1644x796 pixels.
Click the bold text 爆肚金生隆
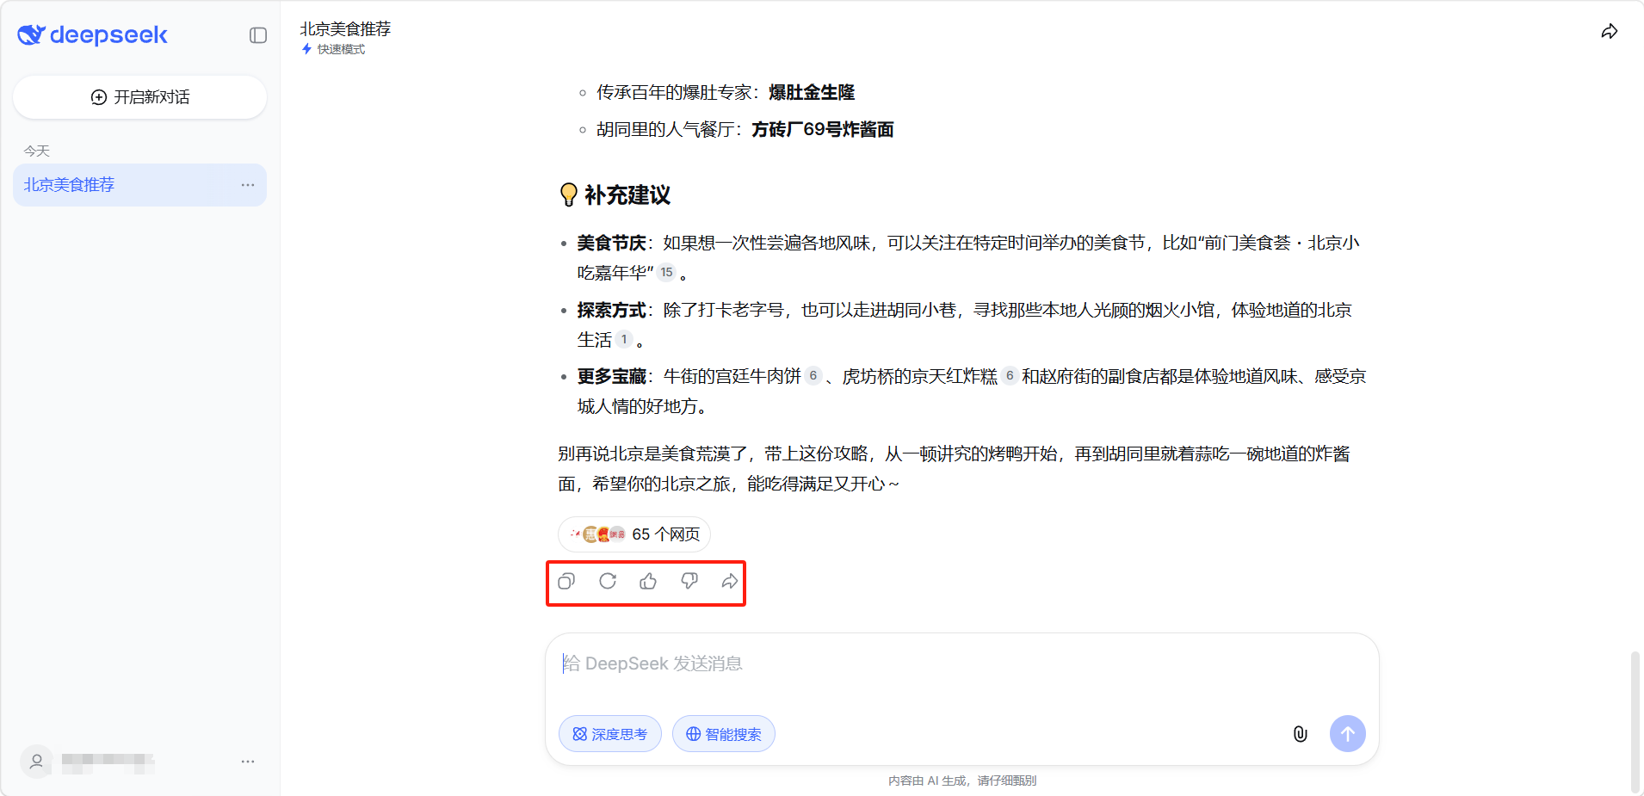[812, 92]
